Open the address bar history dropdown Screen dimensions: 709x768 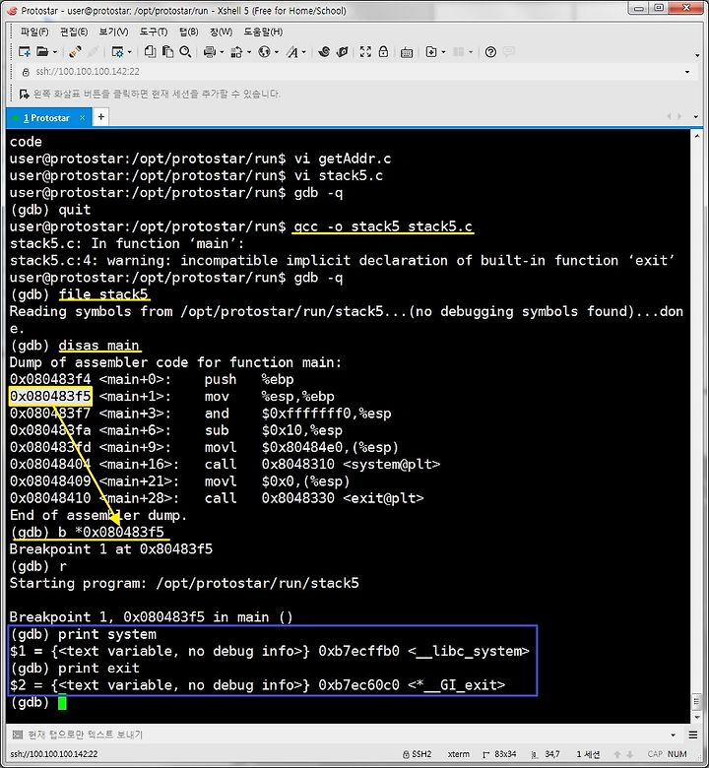click(x=687, y=72)
